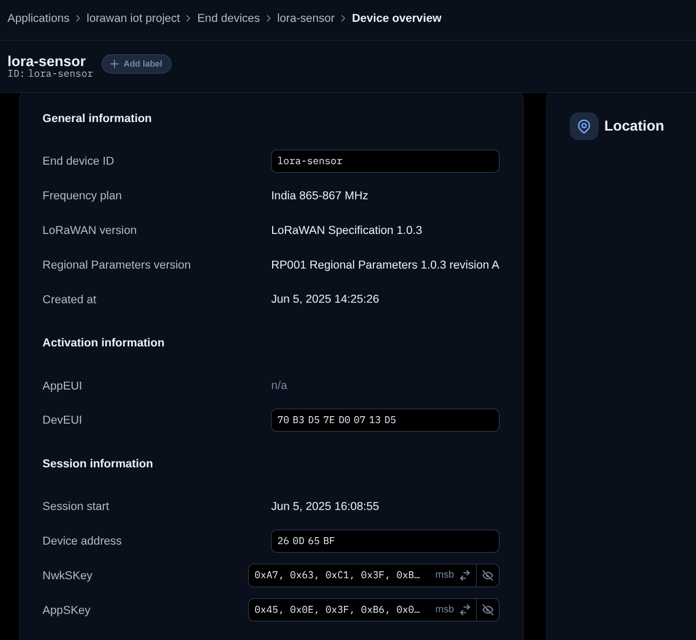The height and width of the screenshot is (640, 696).
Task: Click the Add label button
Action: (136, 64)
